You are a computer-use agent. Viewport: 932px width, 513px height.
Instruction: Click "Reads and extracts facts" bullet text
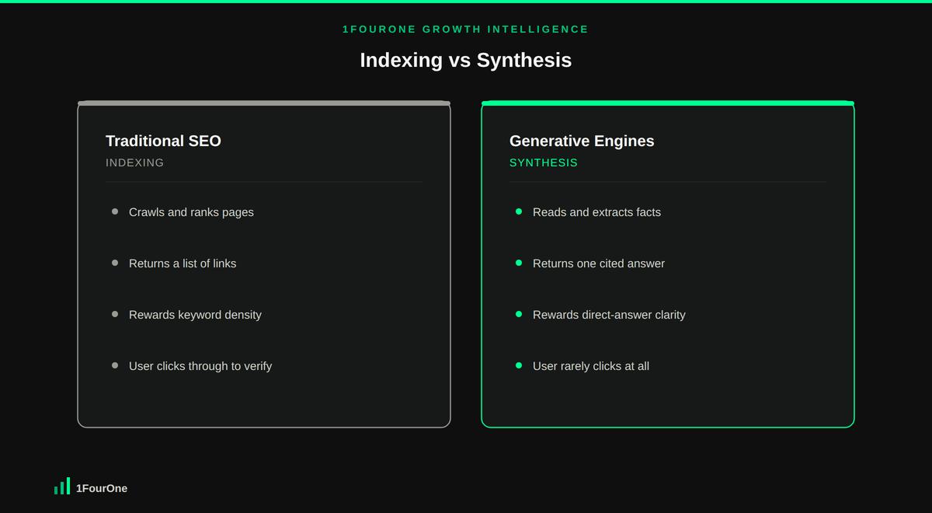[596, 212]
